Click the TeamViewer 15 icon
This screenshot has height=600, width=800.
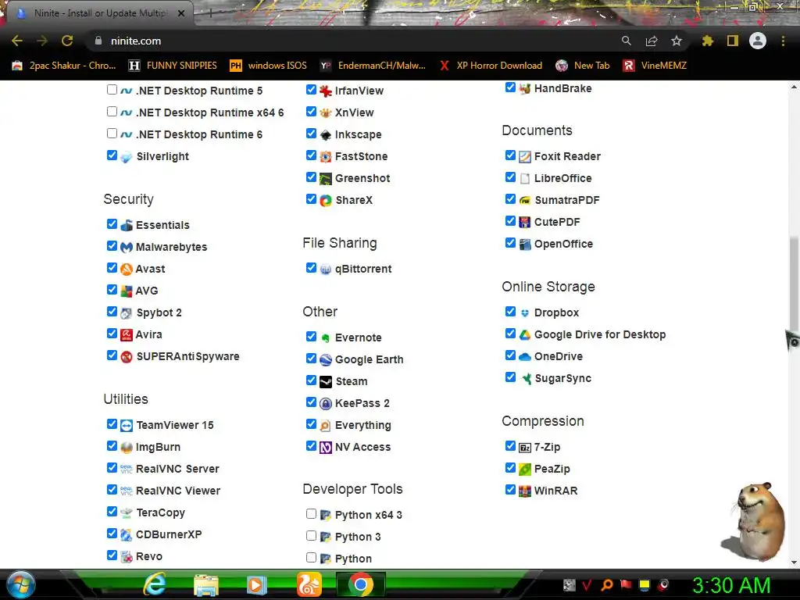(x=127, y=426)
